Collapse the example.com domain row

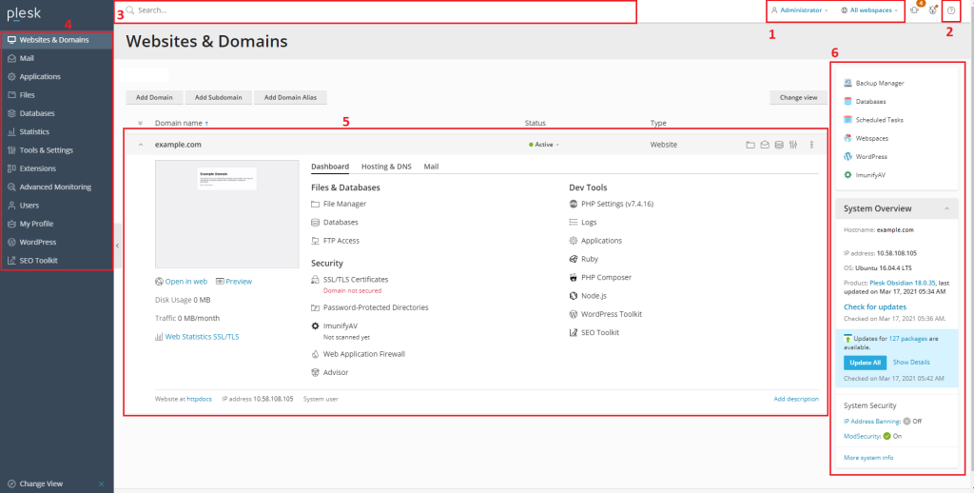(141, 145)
